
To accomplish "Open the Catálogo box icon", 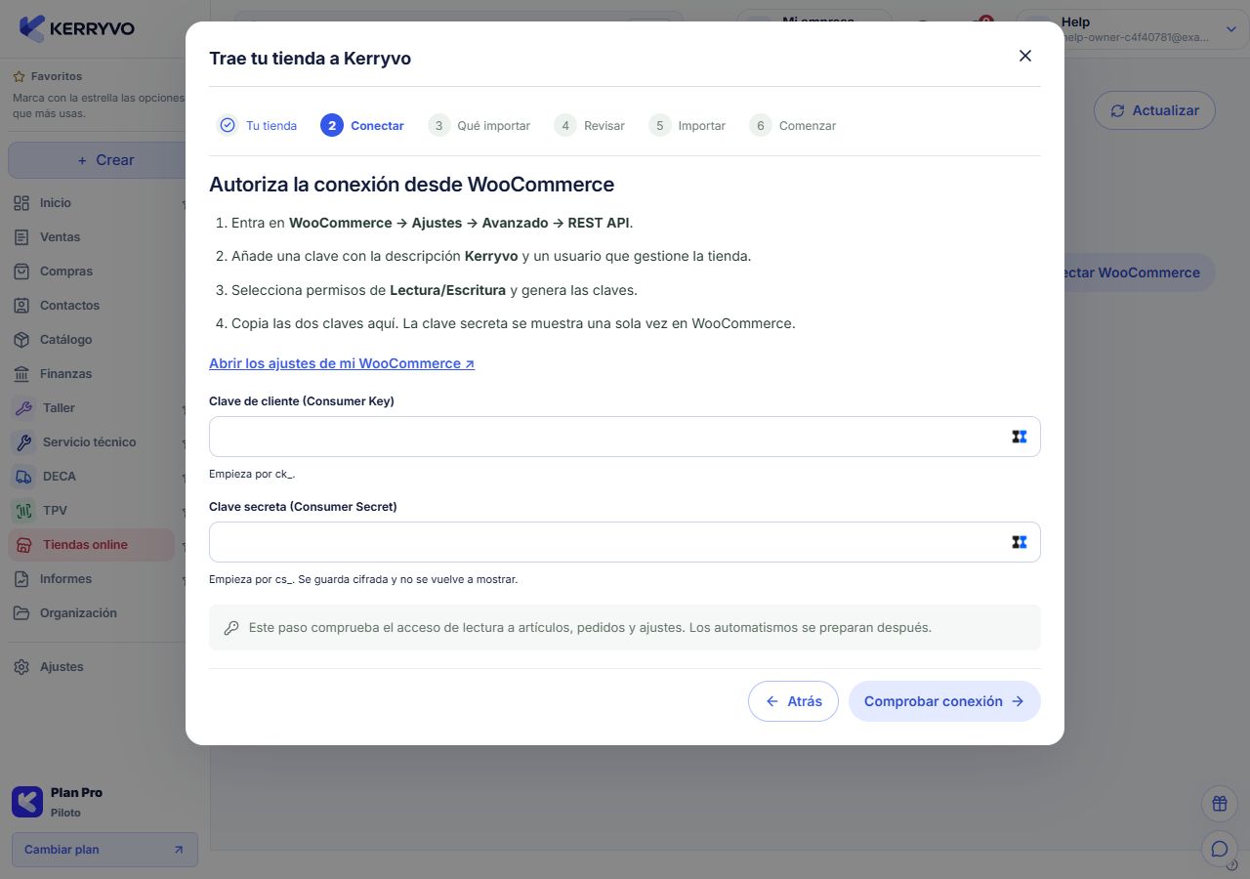I will click(x=21, y=340).
